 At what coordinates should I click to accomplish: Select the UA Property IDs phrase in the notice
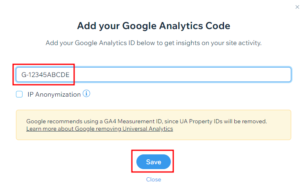pos(201,121)
